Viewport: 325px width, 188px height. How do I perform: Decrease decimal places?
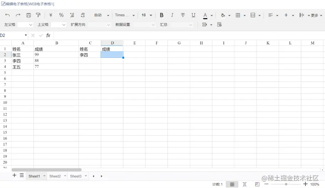tap(83, 15)
